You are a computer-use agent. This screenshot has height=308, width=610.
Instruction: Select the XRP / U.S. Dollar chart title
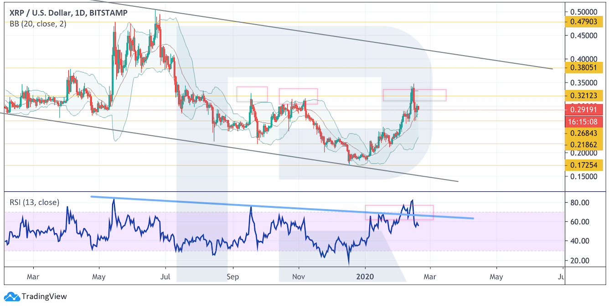[69, 13]
